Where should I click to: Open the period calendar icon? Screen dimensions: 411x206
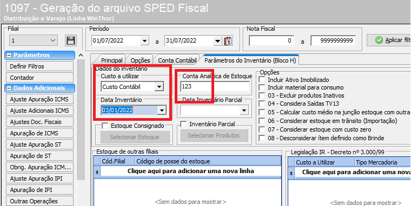228,41
